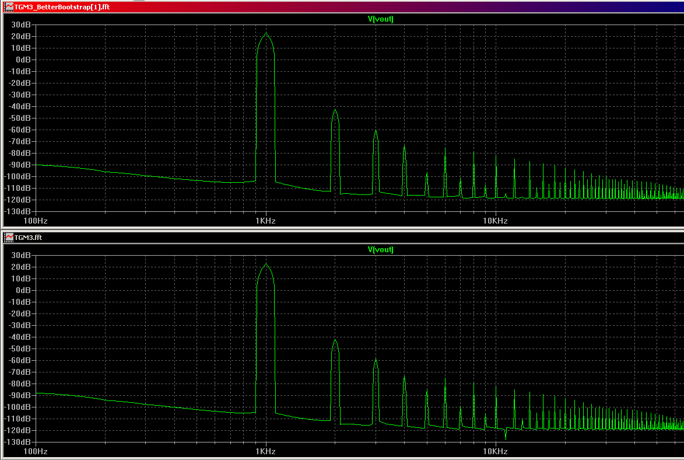Click -120dB axis label in BetterBootstrap plot
The height and width of the screenshot is (460, 684).
tap(18, 200)
